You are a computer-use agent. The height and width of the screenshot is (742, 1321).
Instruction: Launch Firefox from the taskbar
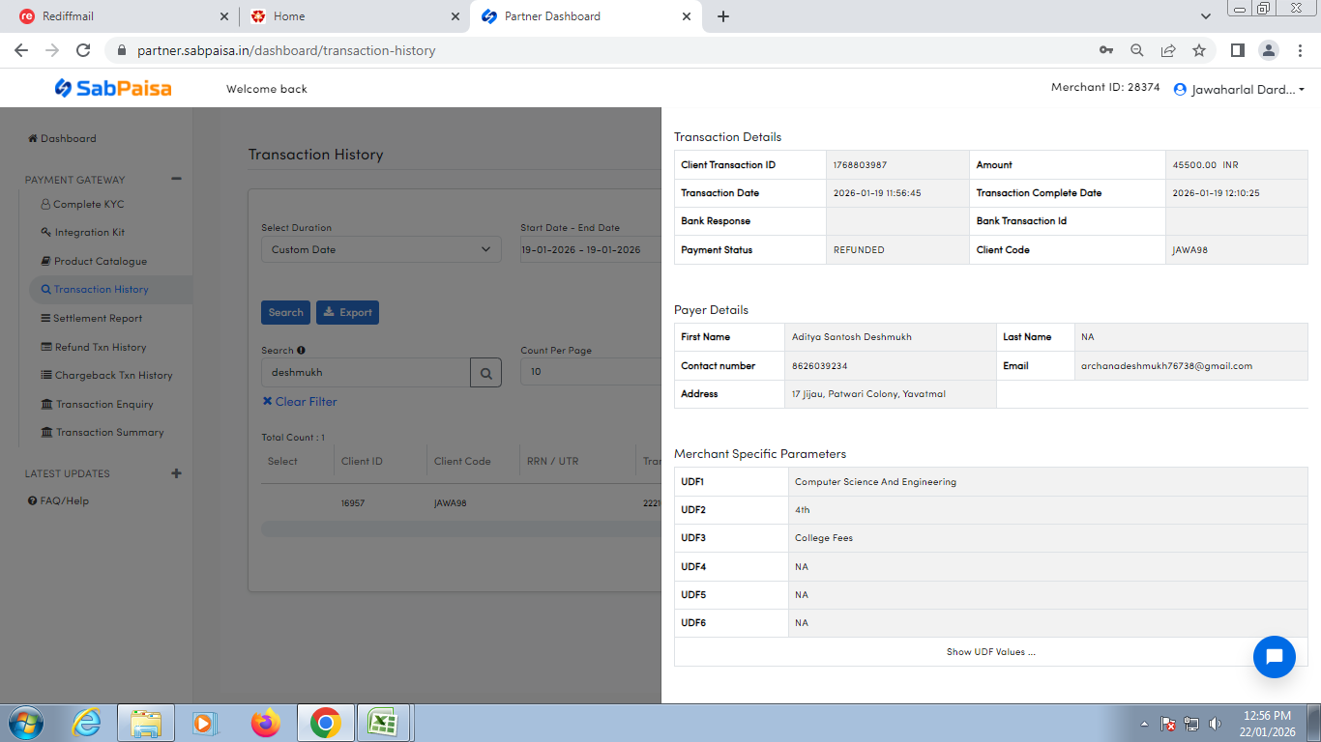coord(265,723)
